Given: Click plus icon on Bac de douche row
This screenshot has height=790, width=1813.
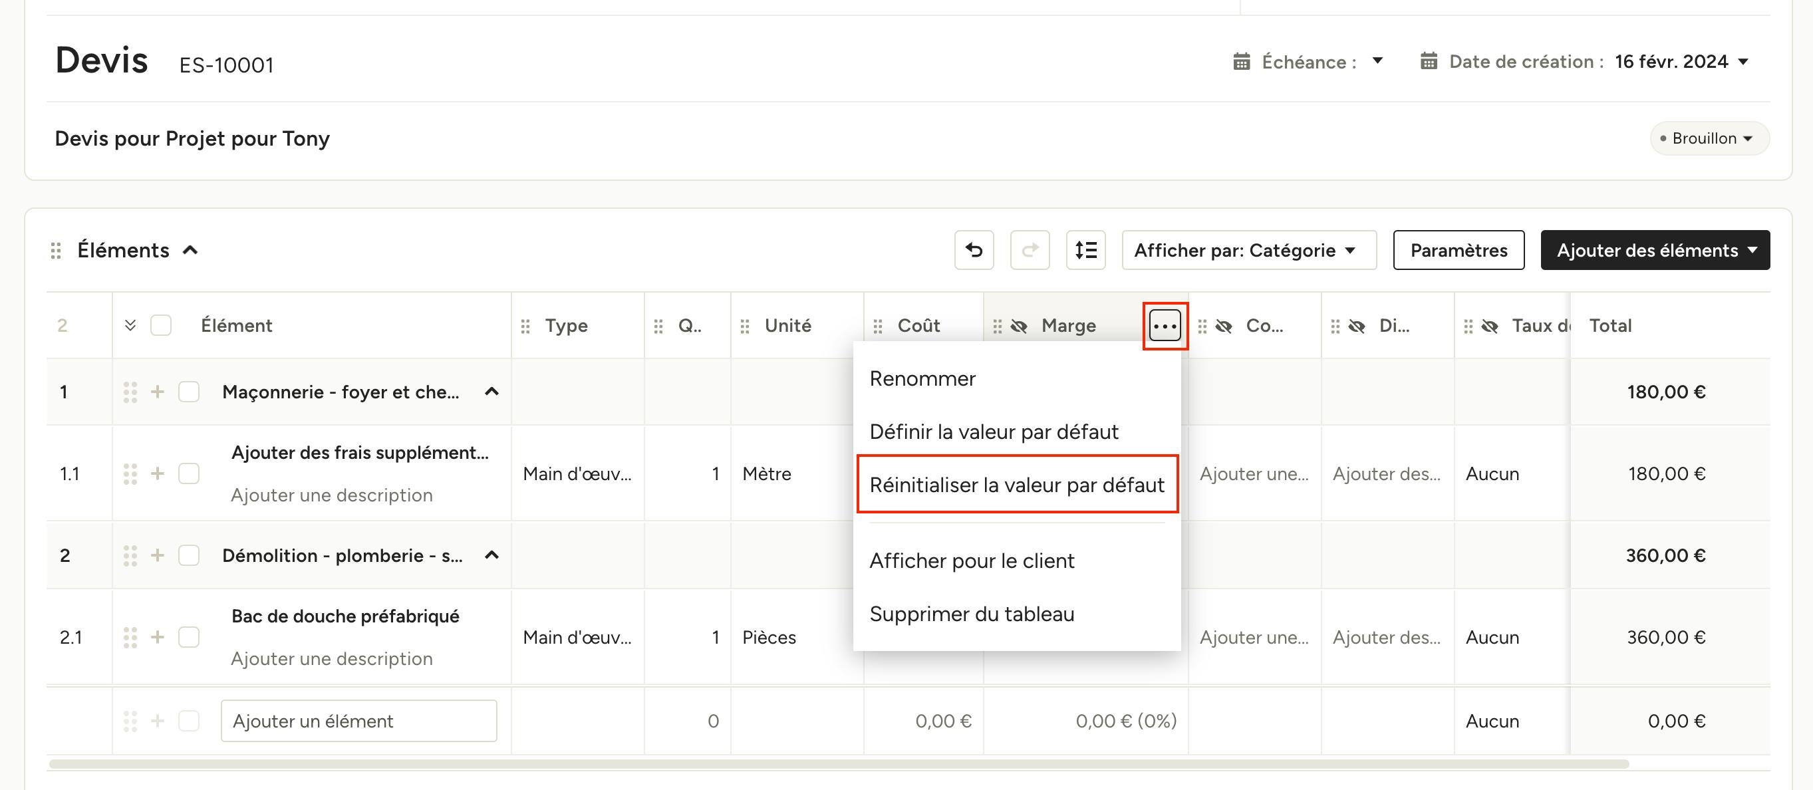Looking at the screenshot, I should coord(158,636).
